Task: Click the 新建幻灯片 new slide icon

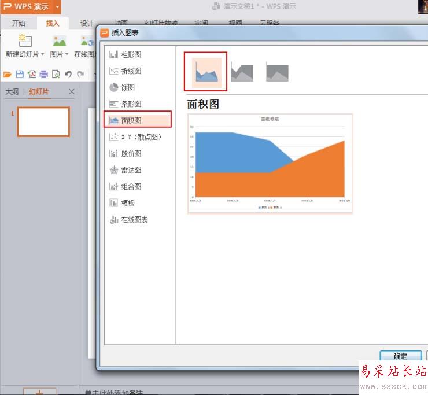Action: tap(25, 41)
